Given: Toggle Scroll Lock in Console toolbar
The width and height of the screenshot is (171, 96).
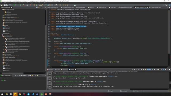Looking at the screenshot, I should point(144,69).
